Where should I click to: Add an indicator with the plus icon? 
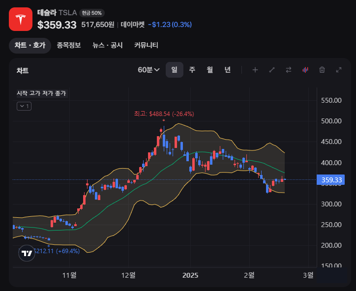click(255, 70)
